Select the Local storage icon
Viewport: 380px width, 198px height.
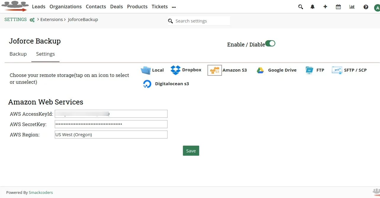coord(146,70)
